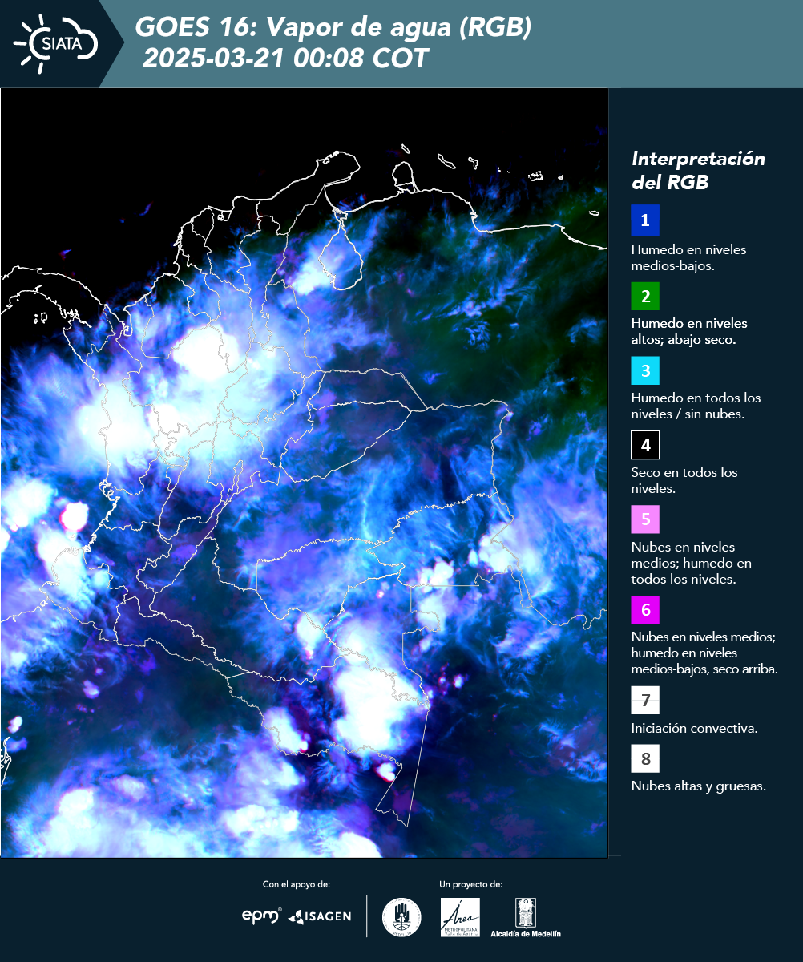This screenshot has height=962, width=803.
Task: Click the SIATA sun-and-cloud logo
Action: [55, 43]
